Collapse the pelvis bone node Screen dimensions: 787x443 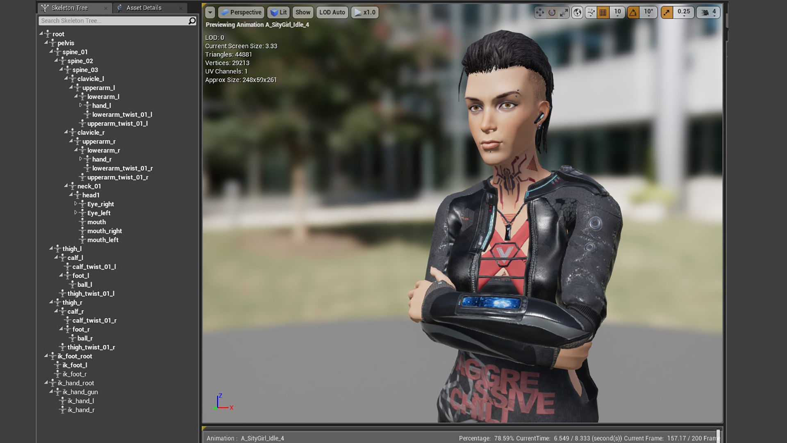(46, 42)
